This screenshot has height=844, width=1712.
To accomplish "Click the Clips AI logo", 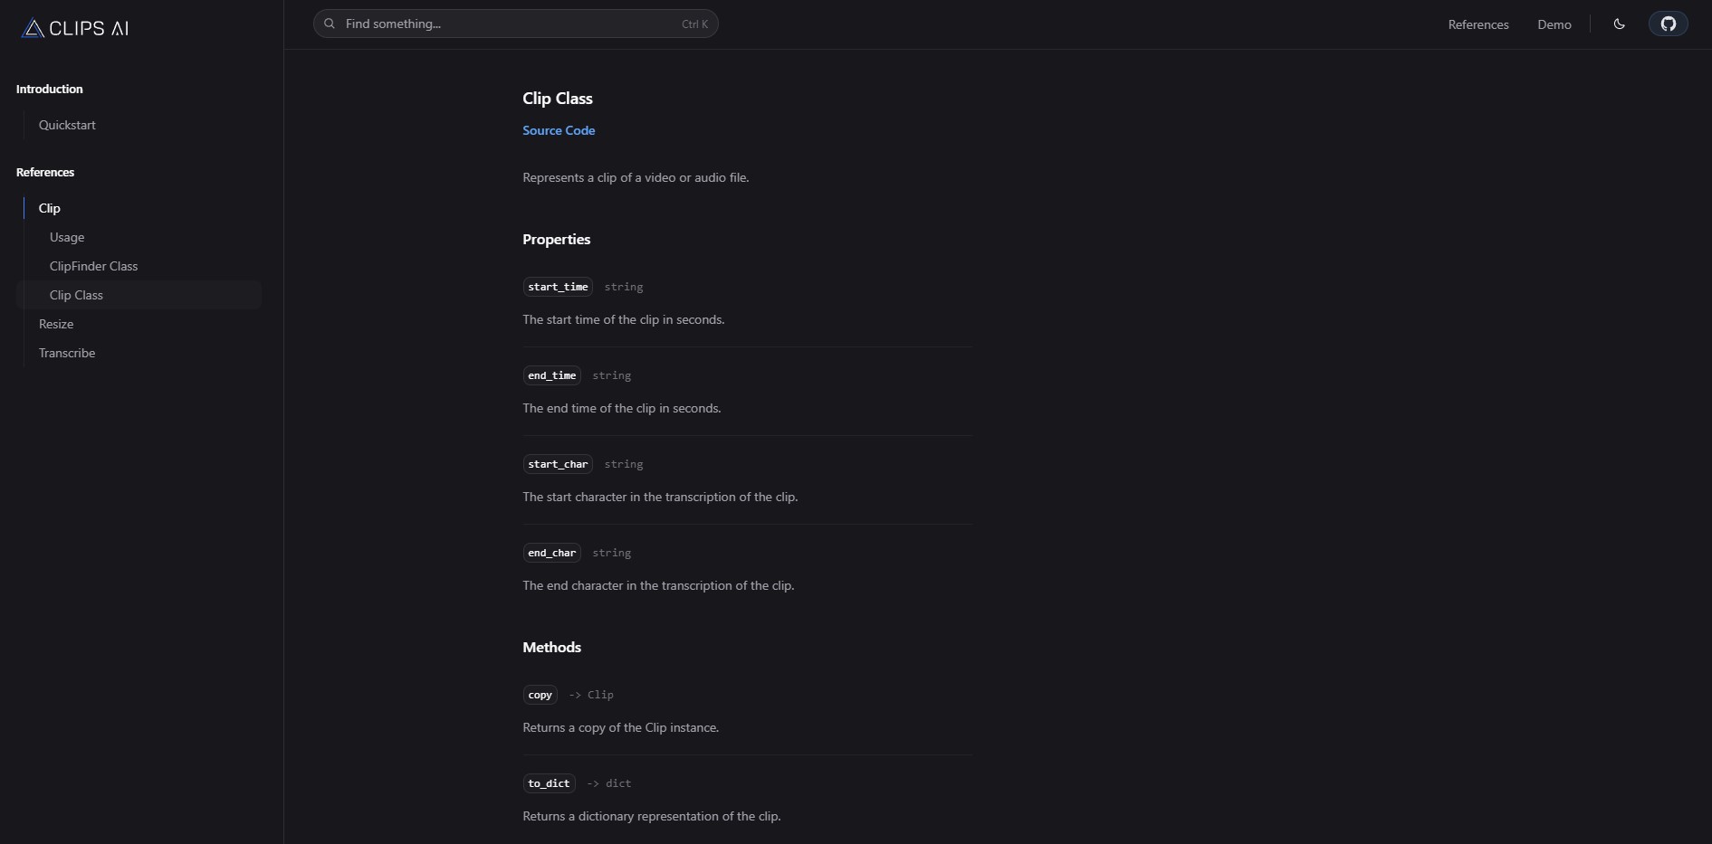I will coord(75,28).
